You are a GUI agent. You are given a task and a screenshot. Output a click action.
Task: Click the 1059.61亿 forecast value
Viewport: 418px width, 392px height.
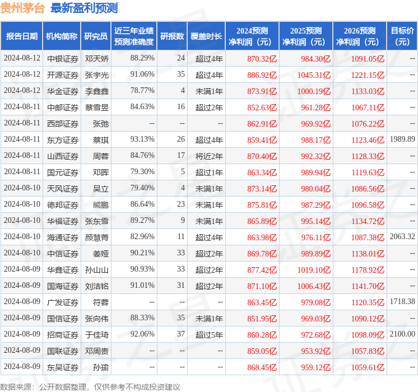[x=368, y=368]
